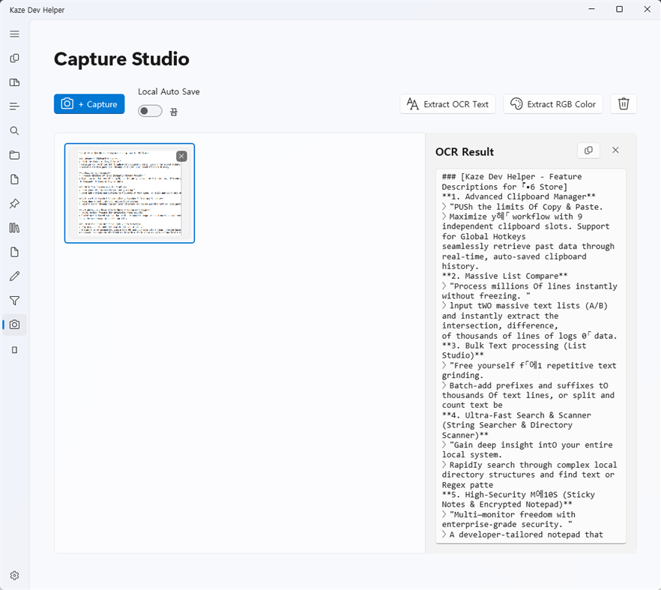The image size is (661, 590).
Task: Open the document icon just above the pin
Action: [14, 180]
